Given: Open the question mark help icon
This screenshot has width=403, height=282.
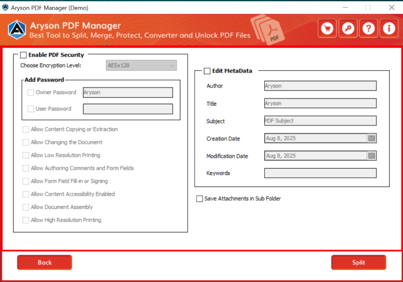Looking at the screenshot, I should coord(368,29).
